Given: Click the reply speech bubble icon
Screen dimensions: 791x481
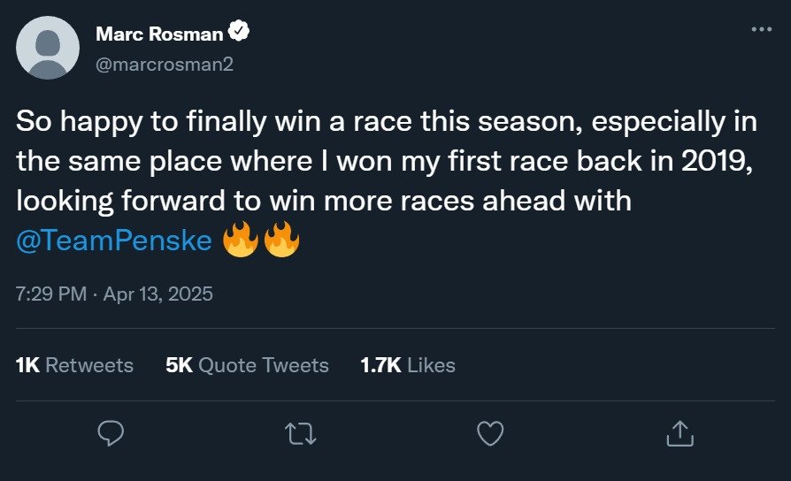Looking at the screenshot, I should click(111, 433).
